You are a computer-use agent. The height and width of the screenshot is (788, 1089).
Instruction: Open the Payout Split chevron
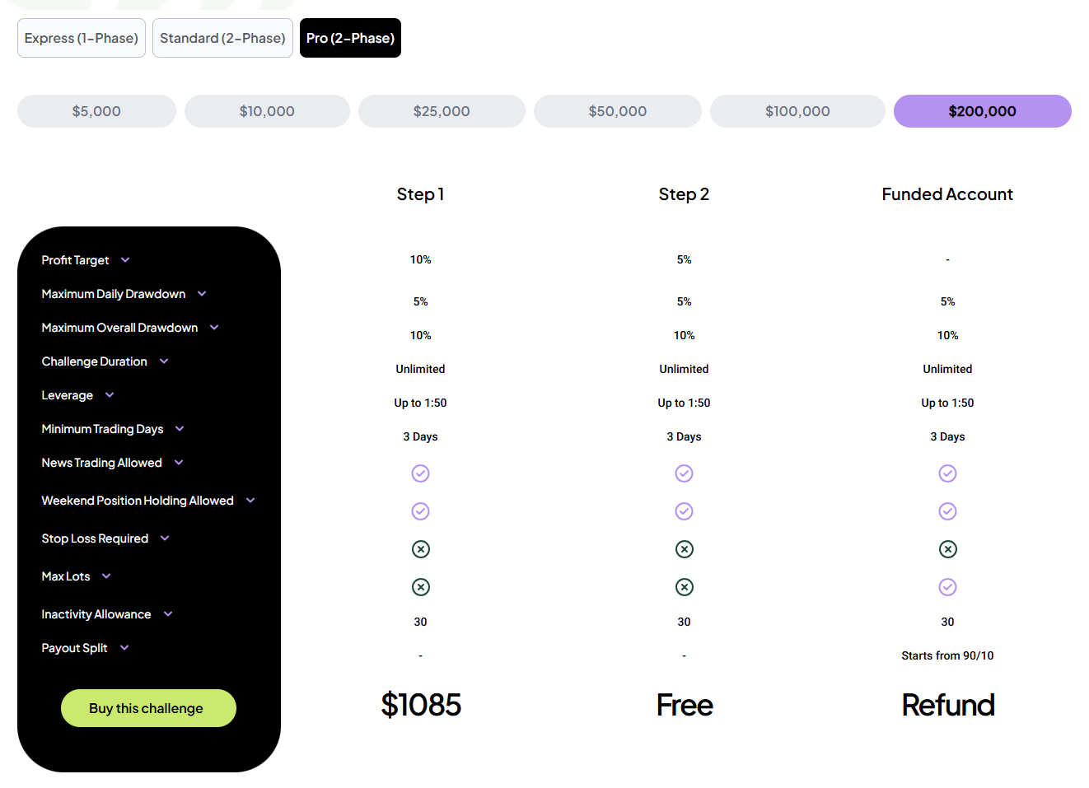pos(124,648)
